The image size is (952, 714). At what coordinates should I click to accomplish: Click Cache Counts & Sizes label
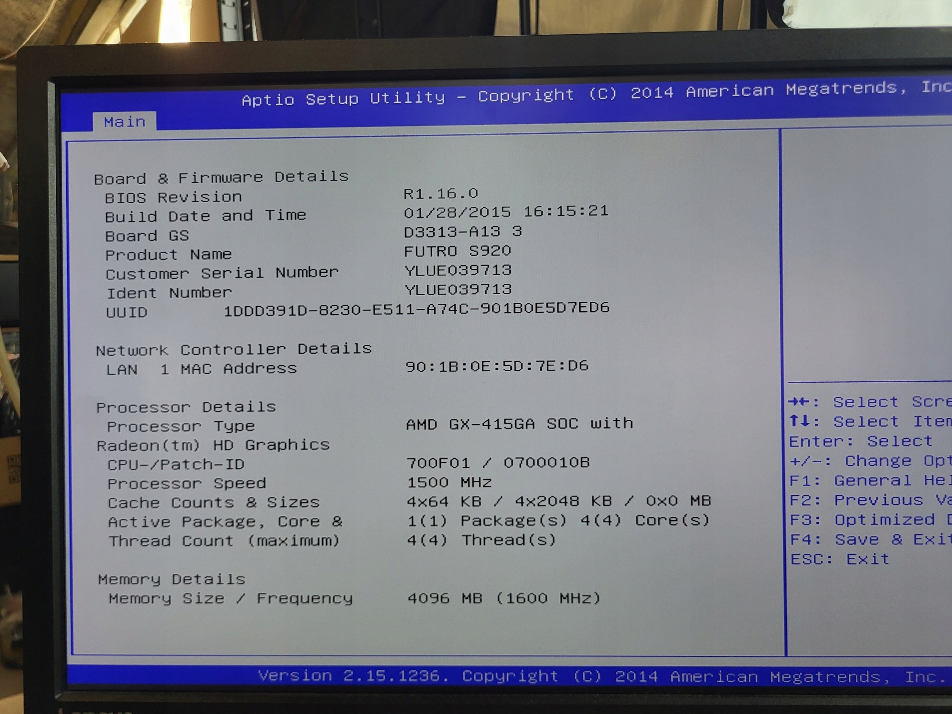point(214,503)
